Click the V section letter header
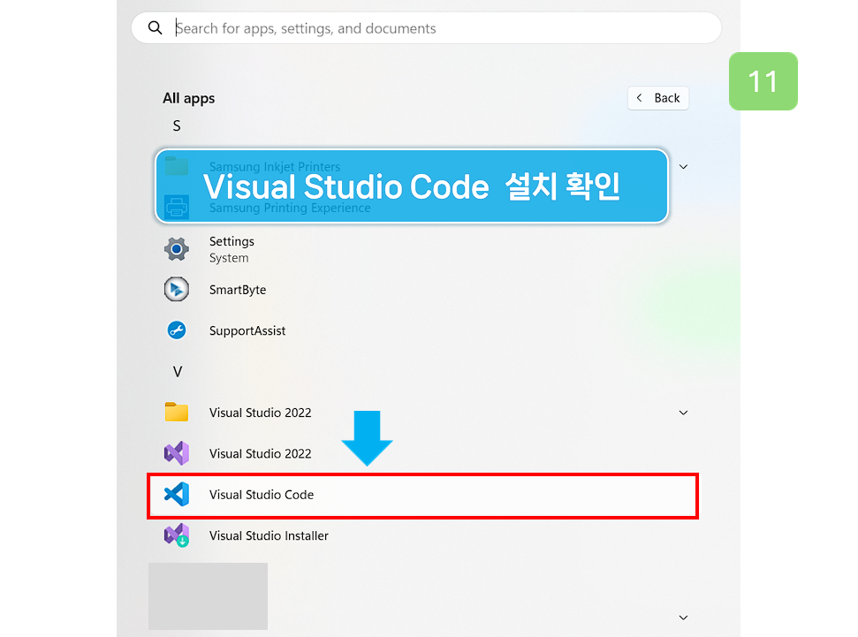 pos(176,372)
